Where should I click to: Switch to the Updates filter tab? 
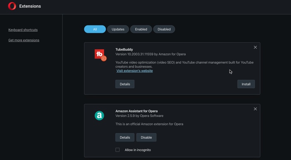tap(118, 29)
